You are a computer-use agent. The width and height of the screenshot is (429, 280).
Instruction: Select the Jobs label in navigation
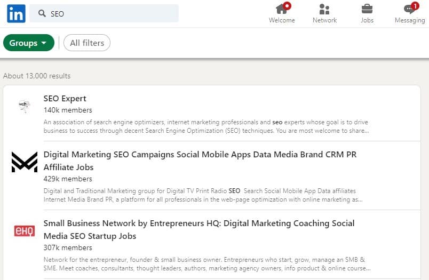pyautogui.click(x=367, y=20)
